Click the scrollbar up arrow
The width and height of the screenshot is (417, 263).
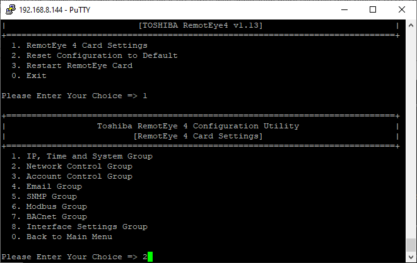[411, 25]
